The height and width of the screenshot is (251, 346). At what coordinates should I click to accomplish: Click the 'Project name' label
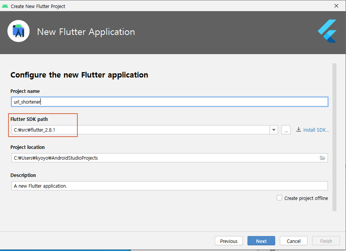click(25, 91)
